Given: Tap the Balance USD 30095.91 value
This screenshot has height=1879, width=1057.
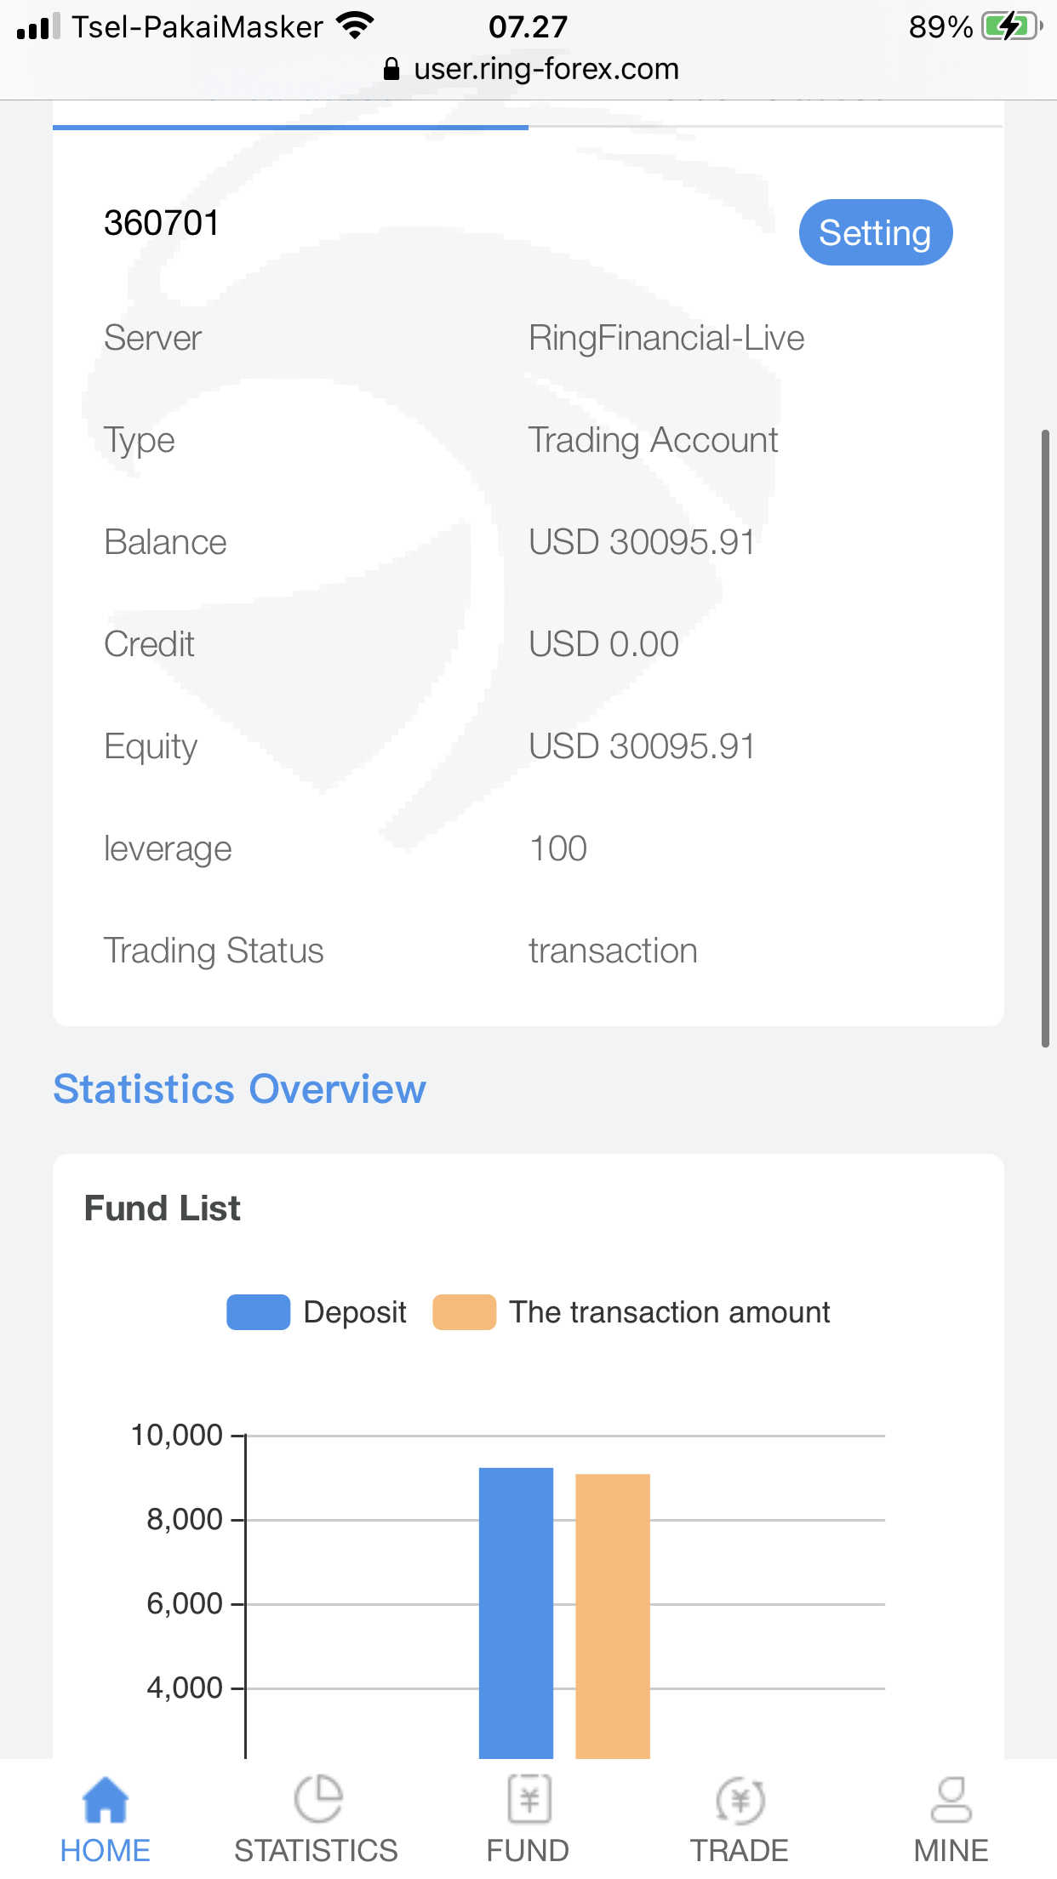Looking at the screenshot, I should (641, 542).
